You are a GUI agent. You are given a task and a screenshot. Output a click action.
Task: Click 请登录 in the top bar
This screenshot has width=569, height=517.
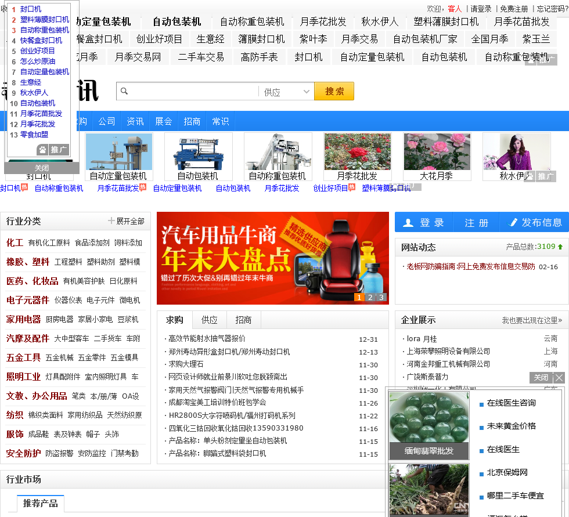481,9
